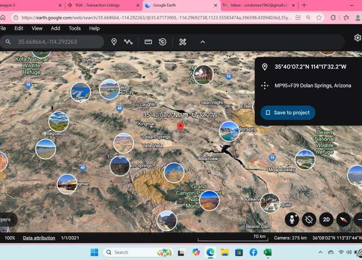Click Save to project button

coord(288,112)
